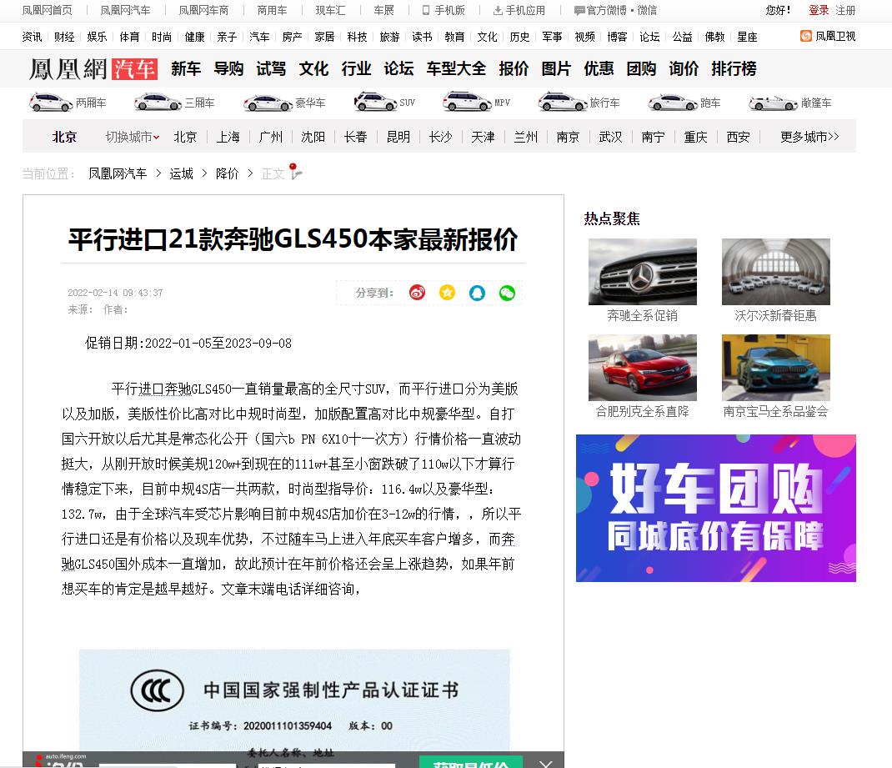Viewport: 892px width, 768px height.
Task: Select the 旅行车 car type icon
Action: (x=563, y=103)
